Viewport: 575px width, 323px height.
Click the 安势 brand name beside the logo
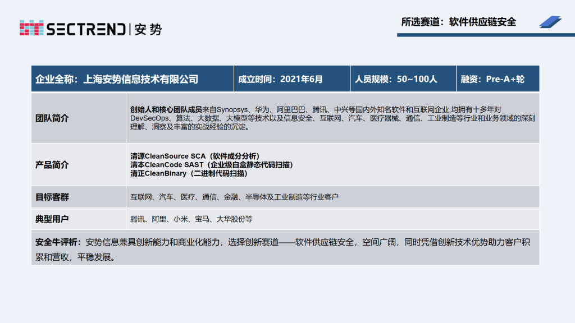148,29
